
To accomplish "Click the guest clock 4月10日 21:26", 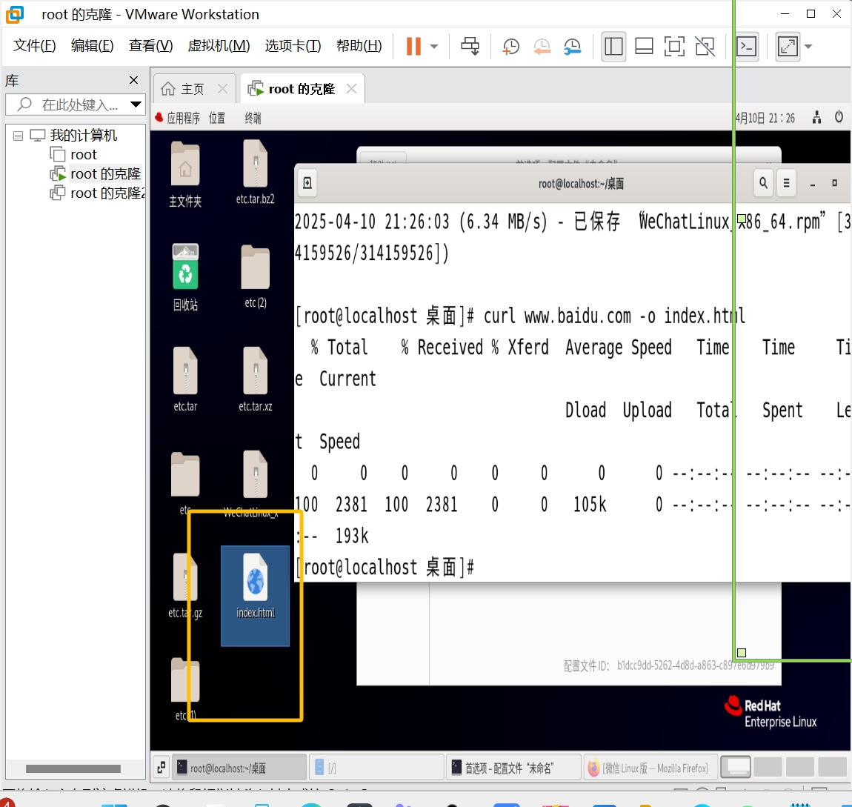I will [x=765, y=118].
